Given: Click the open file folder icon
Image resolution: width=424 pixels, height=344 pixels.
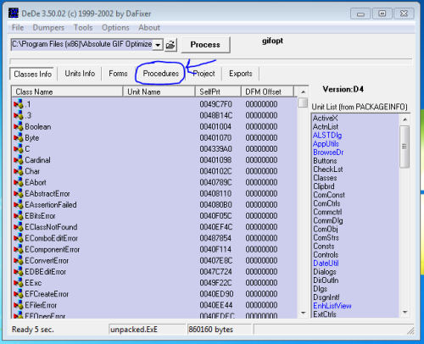Looking at the screenshot, I should click(170, 45).
